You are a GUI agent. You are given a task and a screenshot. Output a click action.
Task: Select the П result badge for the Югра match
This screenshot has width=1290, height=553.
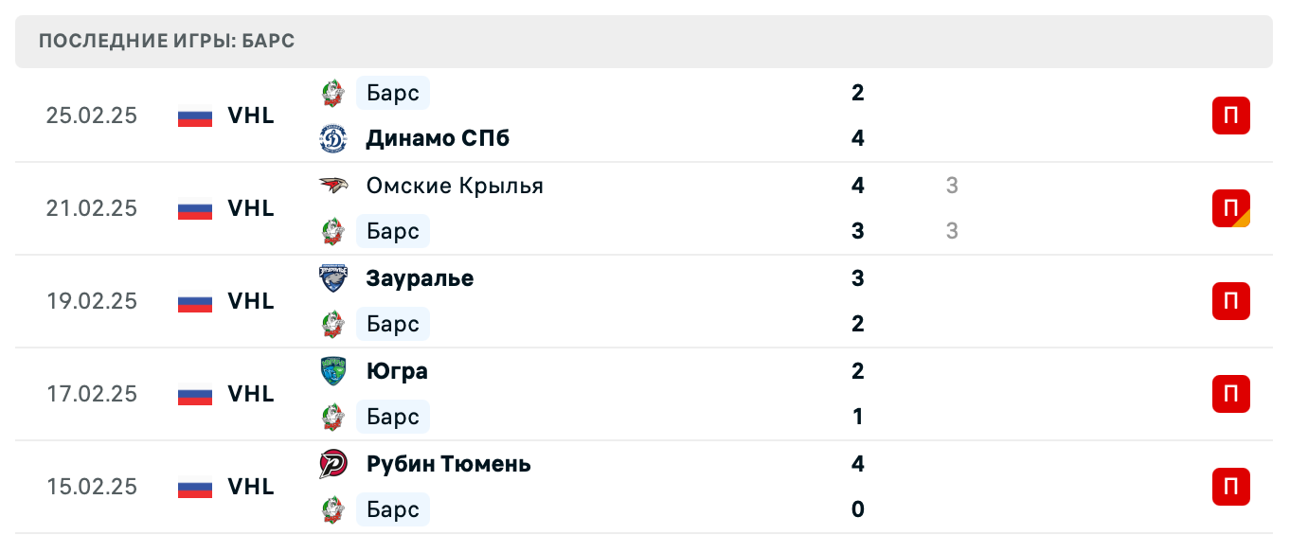pyautogui.click(x=1230, y=394)
